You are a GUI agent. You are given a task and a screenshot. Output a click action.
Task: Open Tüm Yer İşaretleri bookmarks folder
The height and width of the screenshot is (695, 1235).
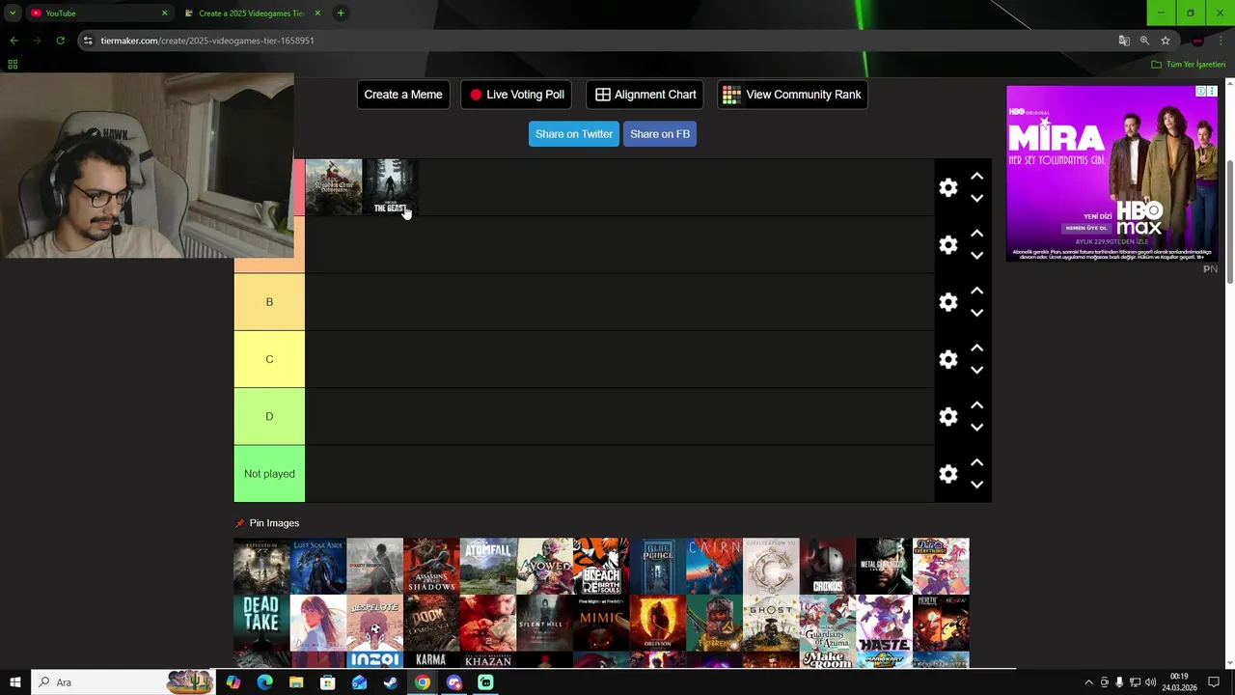click(1189, 65)
